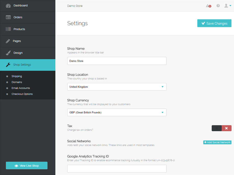Click the Shop Settings wrench icon
This screenshot has width=234, height=175.
coord(8,65)
